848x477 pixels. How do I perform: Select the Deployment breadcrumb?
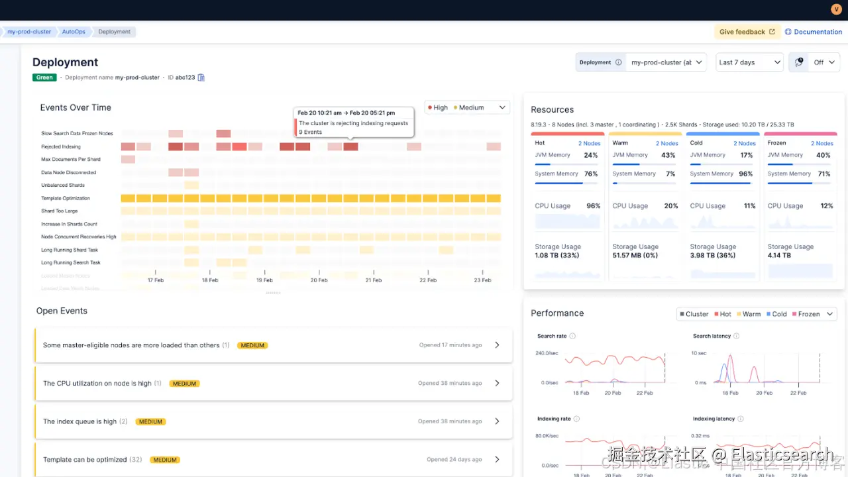point(115,32)
